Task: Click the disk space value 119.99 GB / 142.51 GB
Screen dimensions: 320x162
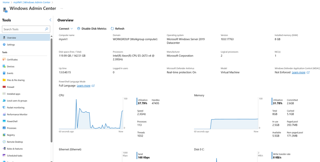Action: click(x=72, y=56)
